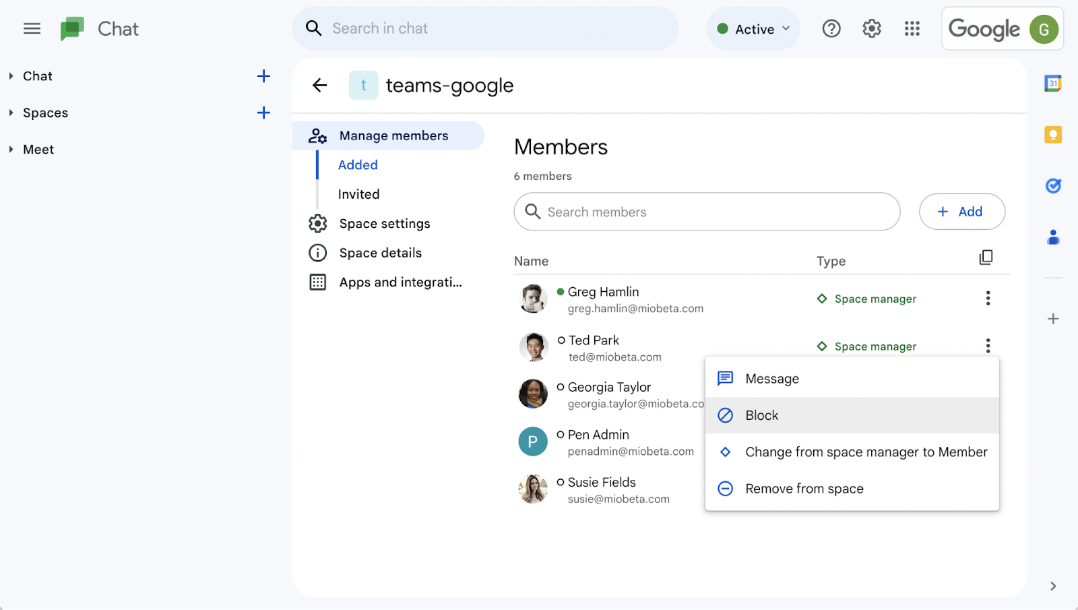Click Ted Park's profile photo

pyautogui.click(x=533, y=346)
